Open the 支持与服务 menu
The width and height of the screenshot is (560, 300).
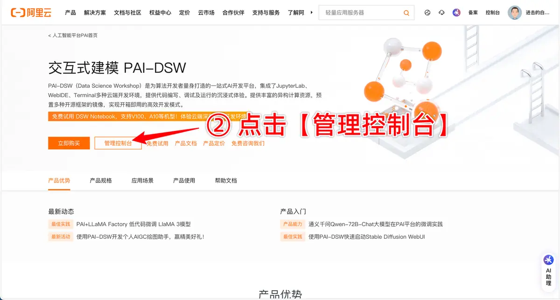(266, 13)
